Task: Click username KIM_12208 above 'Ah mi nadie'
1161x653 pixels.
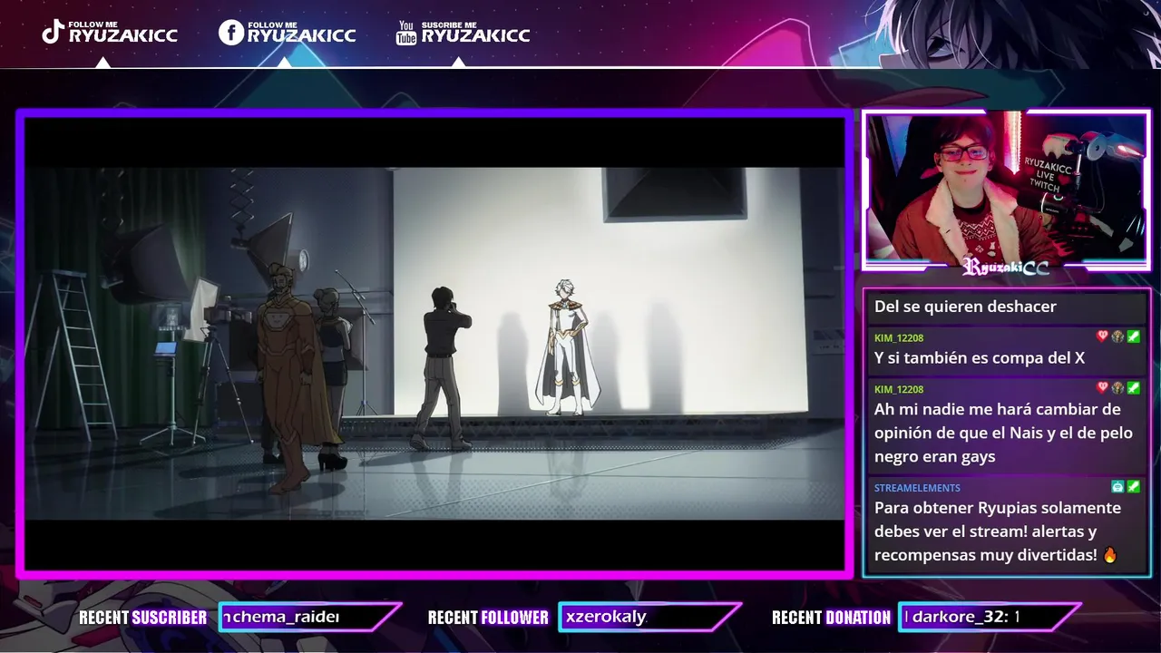Action: click(x=899, y=389)
